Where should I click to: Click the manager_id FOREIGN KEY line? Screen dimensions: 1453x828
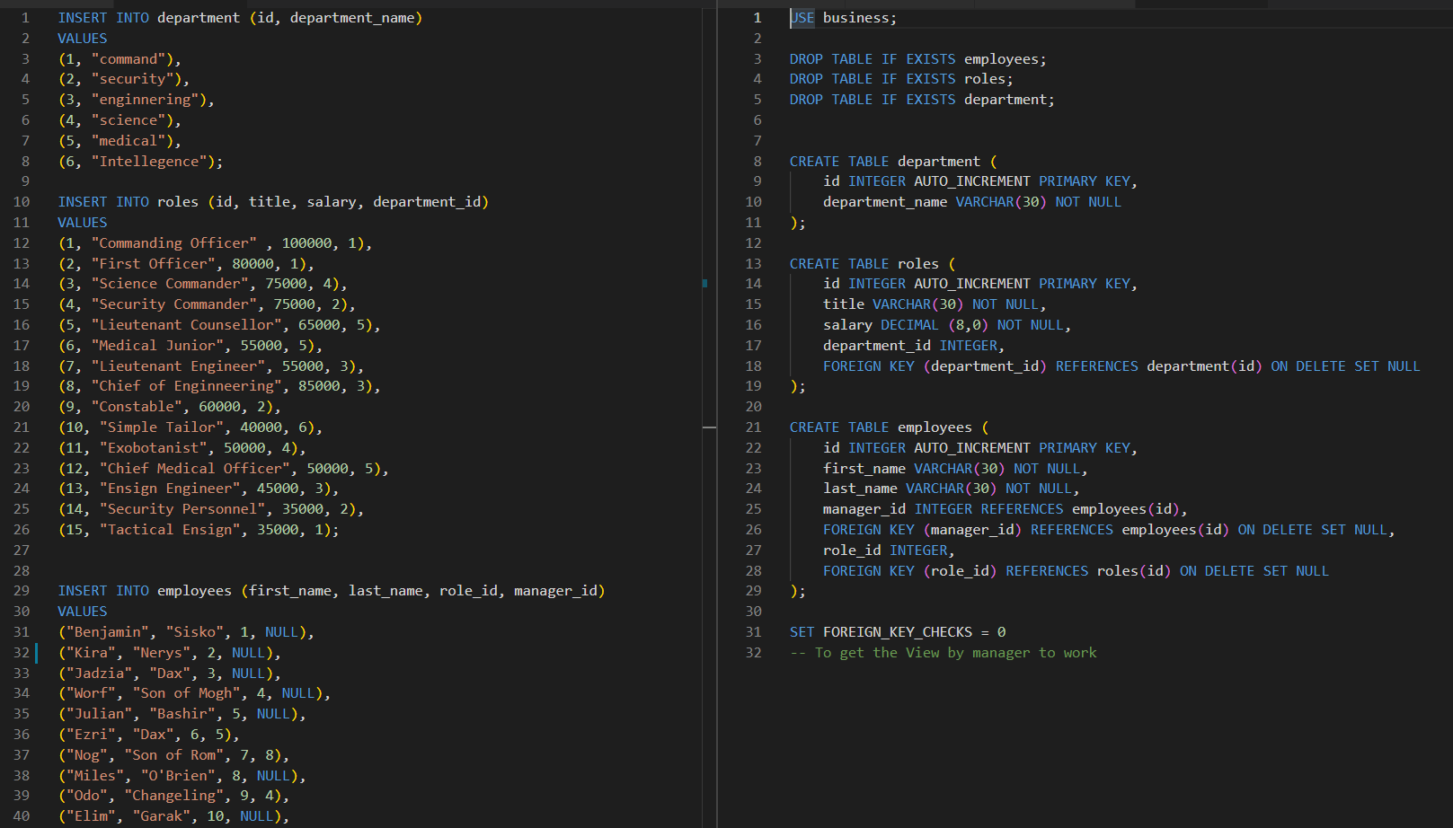(1109, 530)
